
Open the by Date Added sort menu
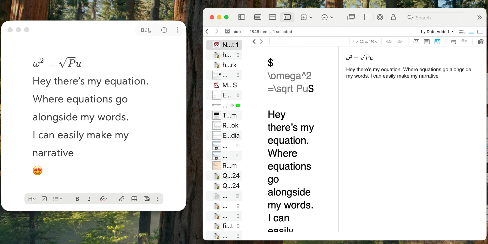[437, 32]
